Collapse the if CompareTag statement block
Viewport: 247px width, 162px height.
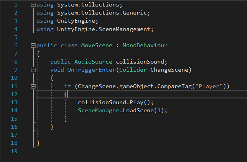pyautogui.click(x=33, y=86)
